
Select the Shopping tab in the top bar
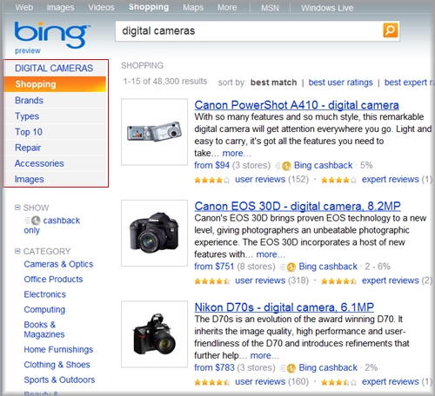click(149, 7)
